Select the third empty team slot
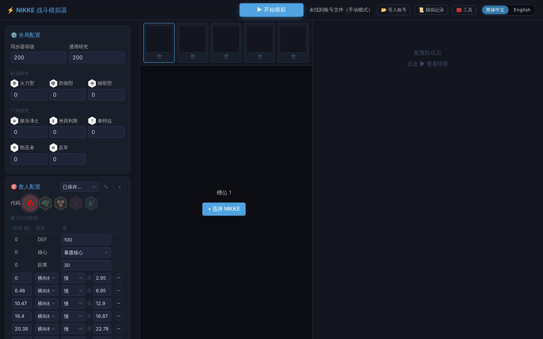 [x=226, y=43]
